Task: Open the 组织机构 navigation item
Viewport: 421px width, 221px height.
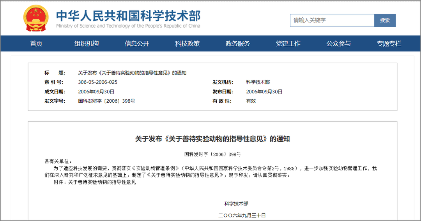Action: tap(87, 44)
